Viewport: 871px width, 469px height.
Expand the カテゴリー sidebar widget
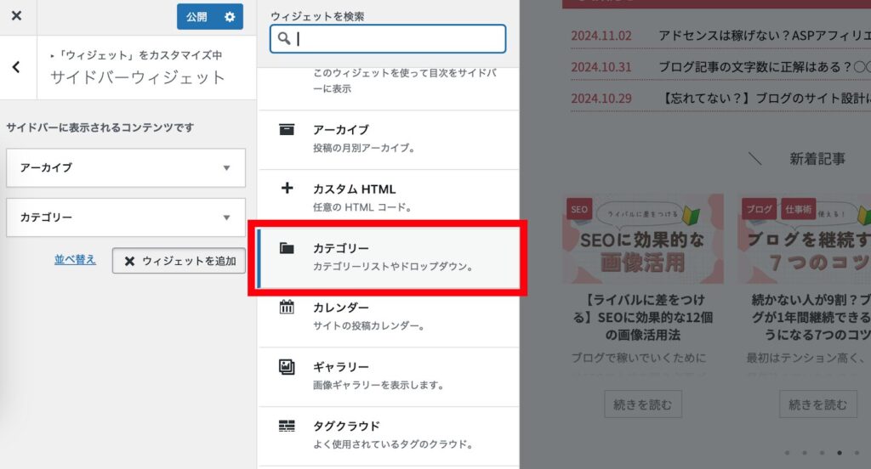tap(126, 218)
